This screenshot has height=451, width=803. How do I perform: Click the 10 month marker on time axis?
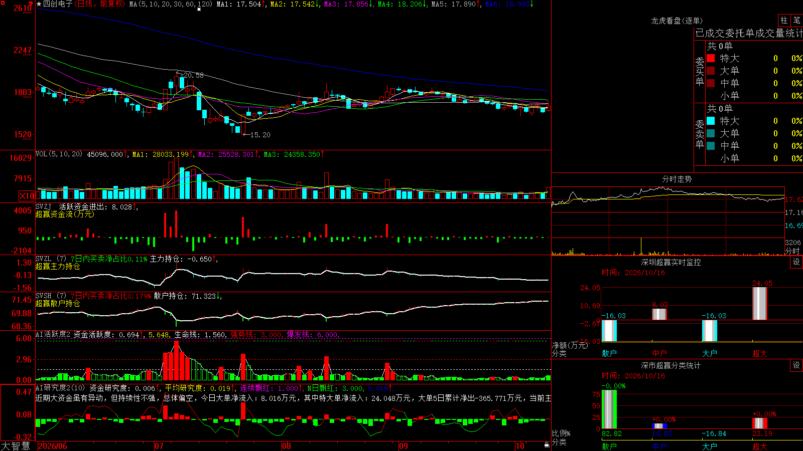tap(520, 446)
